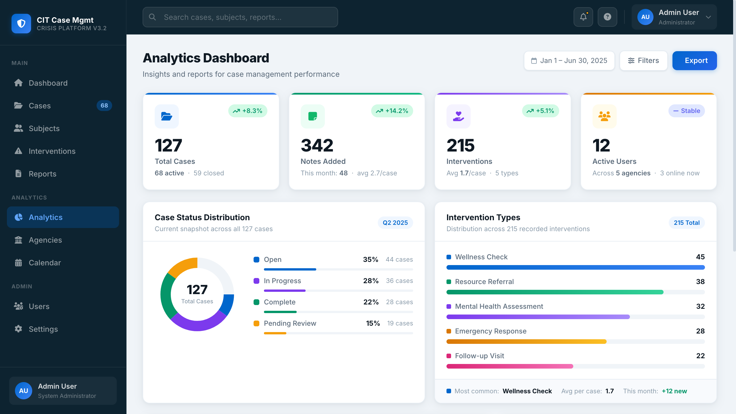
Task: Open the Admin User profile dropdown
Action: click(674, 17)
